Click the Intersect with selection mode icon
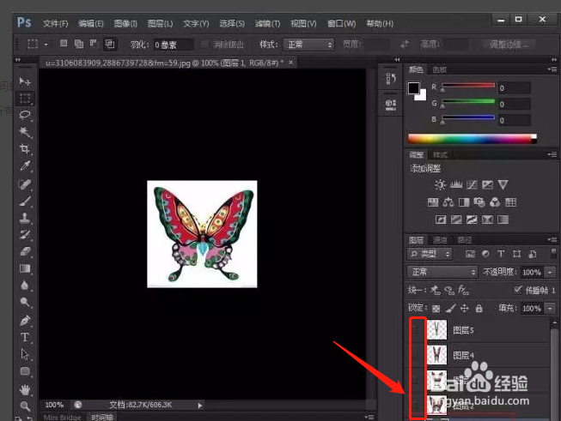Screen dimensions: 561x421 pyautogui.click(x=110, y=44)
